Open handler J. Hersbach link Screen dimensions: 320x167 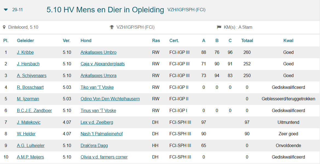pos(28,64)
